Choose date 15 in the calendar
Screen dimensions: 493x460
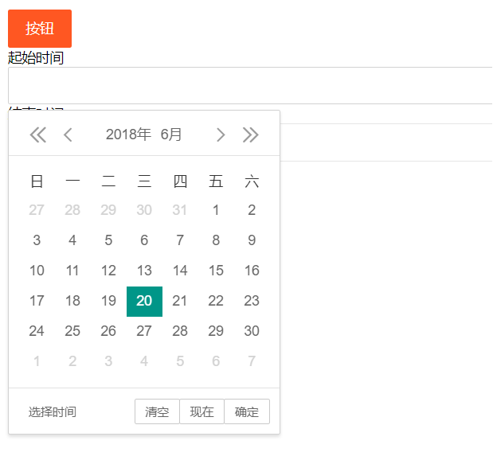(x=216, y=271)
